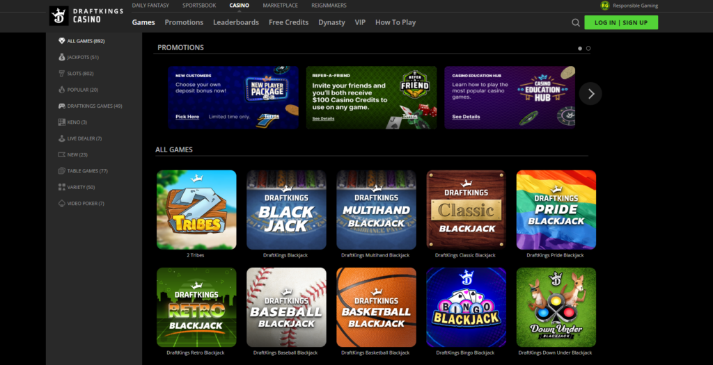Image resolution: width=713 pixels, height=365 pixels.
Task: Open the search magnifier icon
Action: (576, 22)
